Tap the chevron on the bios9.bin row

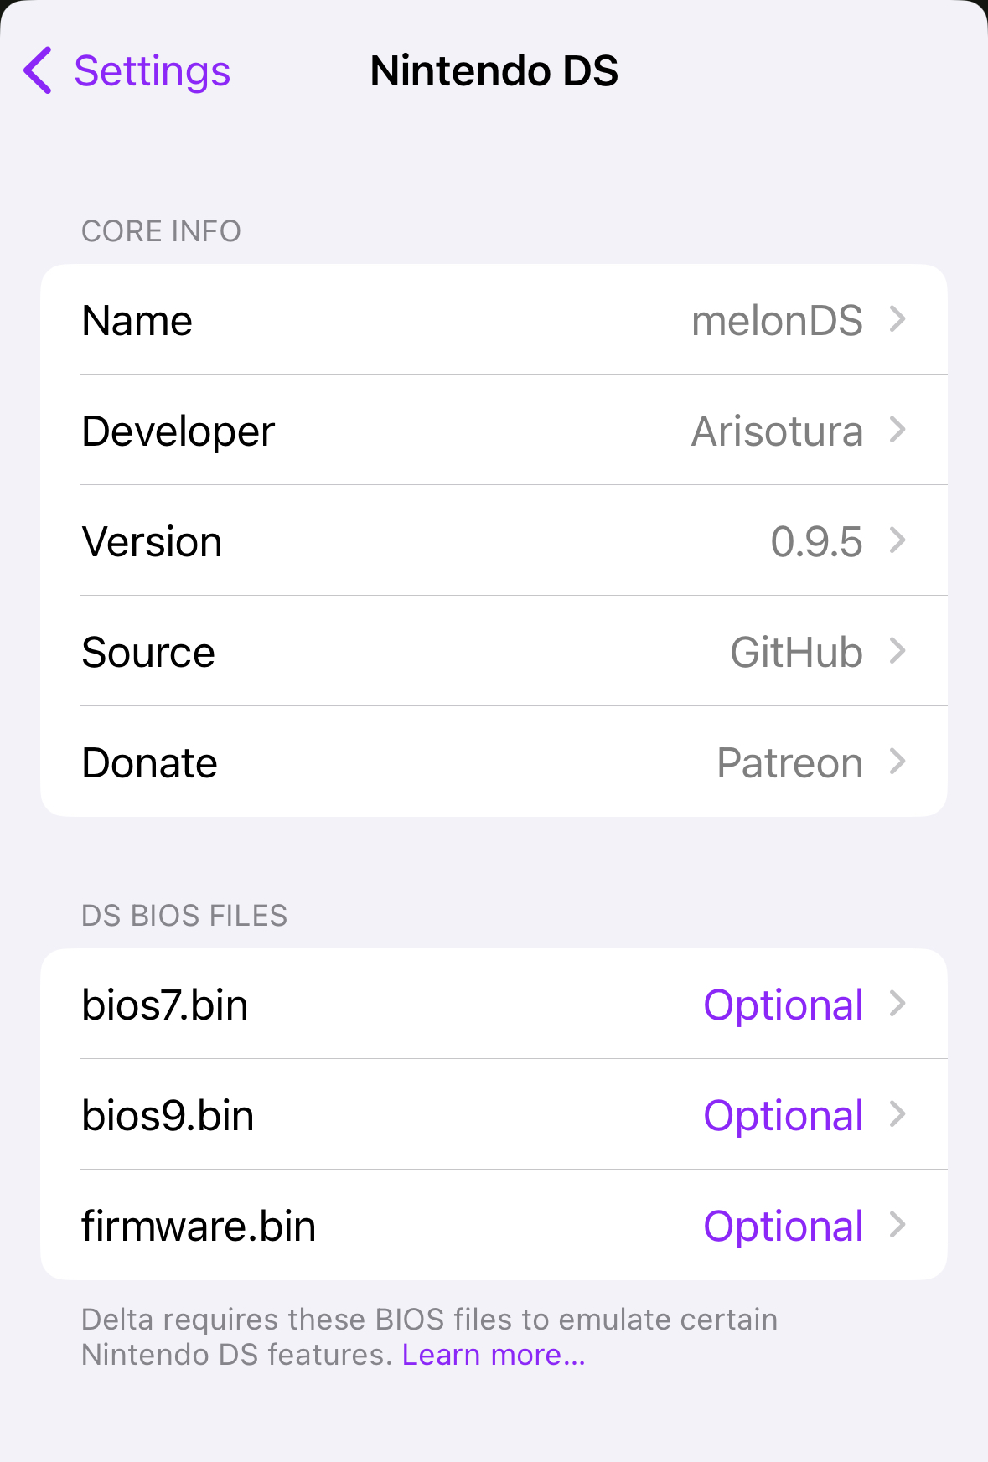(x=897, y=1114)
